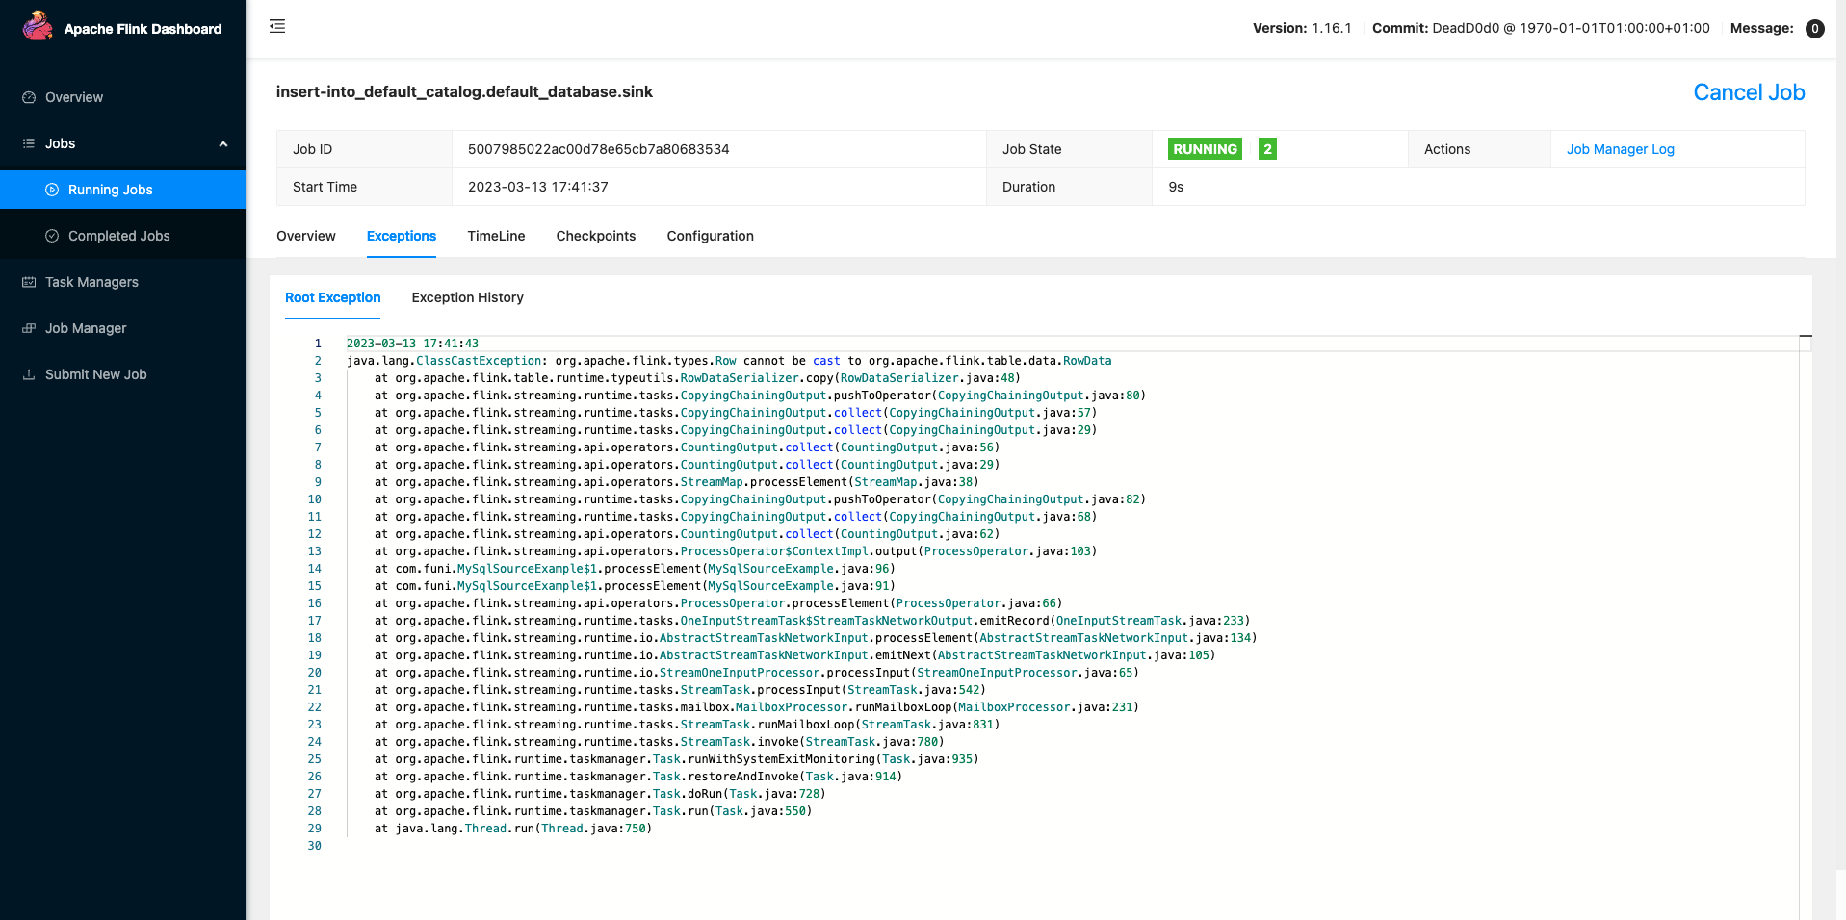Click the Submit New Job upload icon
Viewport: 1846px width, 920px height.
(x=29, y=374)
